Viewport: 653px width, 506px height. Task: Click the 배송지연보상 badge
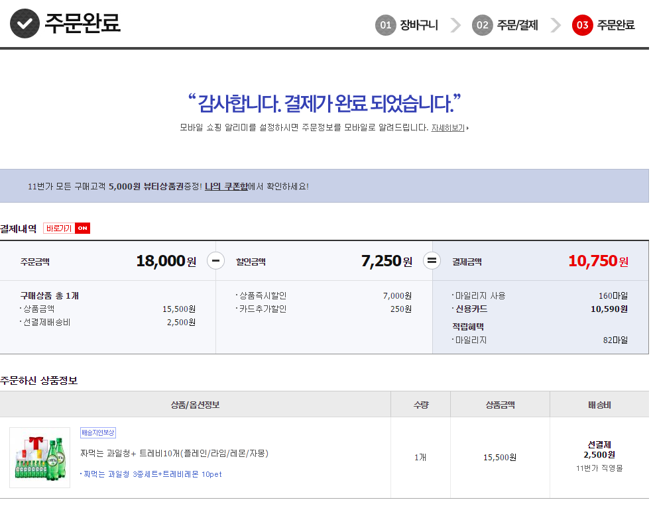(98, 432)
